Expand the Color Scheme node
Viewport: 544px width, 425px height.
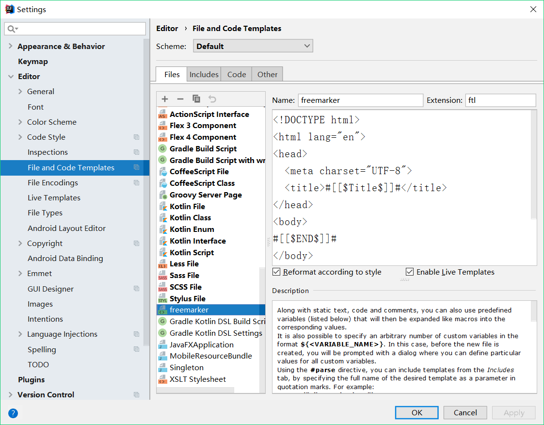[x=20, y=122]
